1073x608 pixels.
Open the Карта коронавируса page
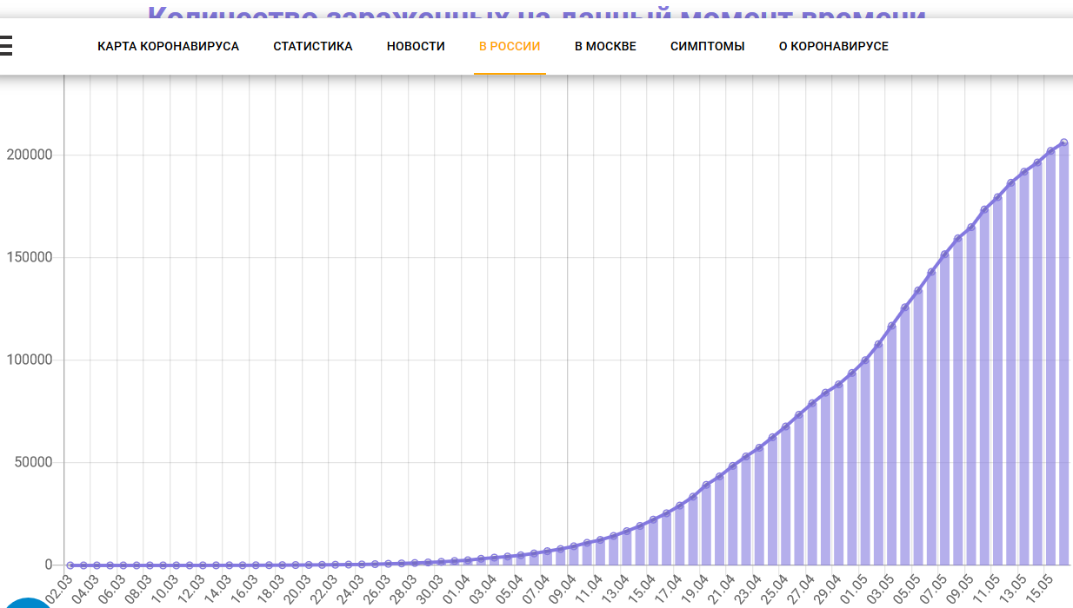(168, 46)
